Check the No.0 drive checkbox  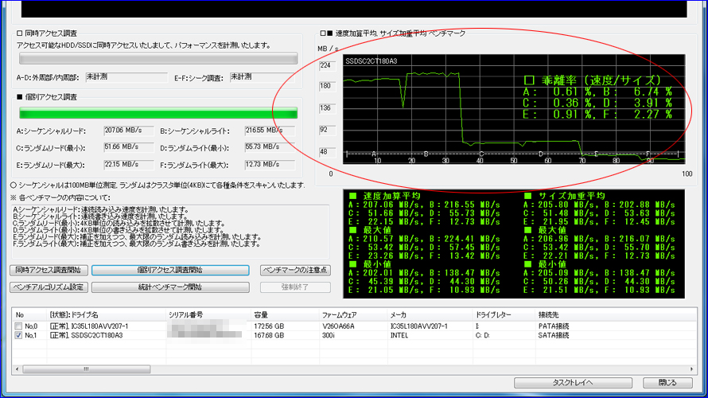coord(18,326)
